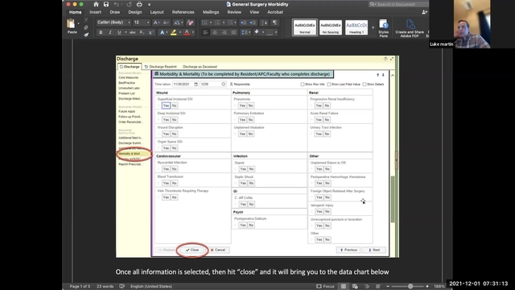Open the font size 12 dropdown
Screen dimensions: 515x290
148,23
